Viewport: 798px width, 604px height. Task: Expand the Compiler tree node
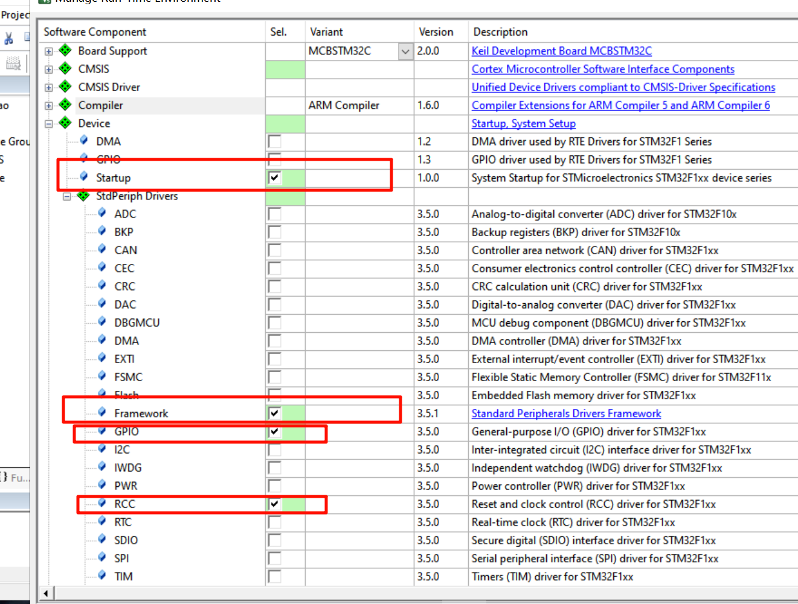click(x=49, y=106)
